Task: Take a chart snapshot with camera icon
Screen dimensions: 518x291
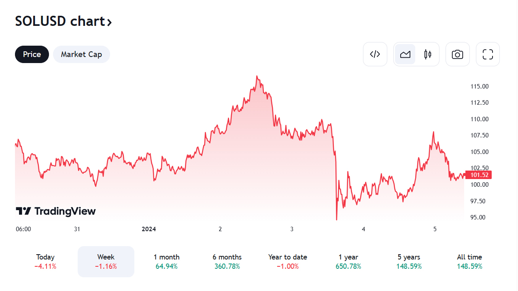Action: (x=457, y=54)
